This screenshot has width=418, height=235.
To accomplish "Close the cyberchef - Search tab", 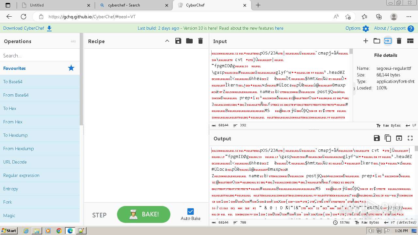I will pos(167,5).
